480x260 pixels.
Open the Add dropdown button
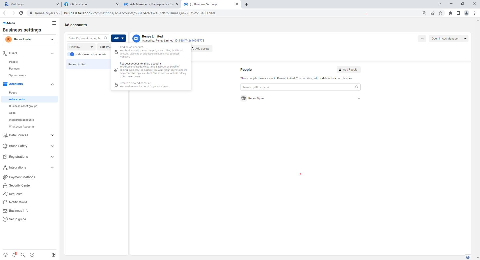[118, 38]
